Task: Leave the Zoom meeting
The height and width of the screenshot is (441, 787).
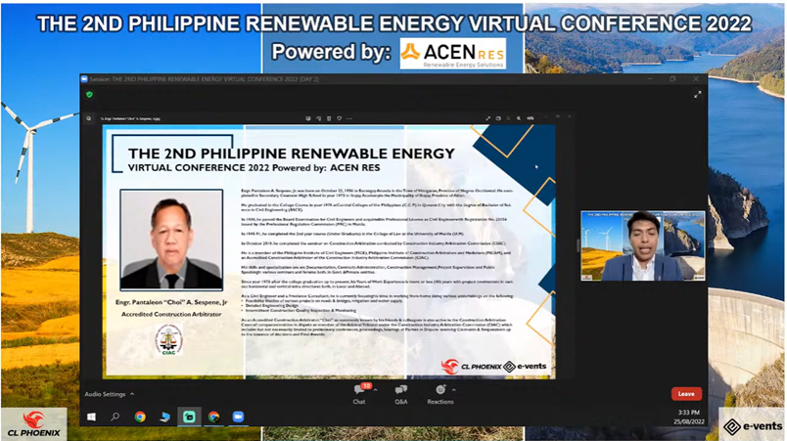Action: click(686, 394)
